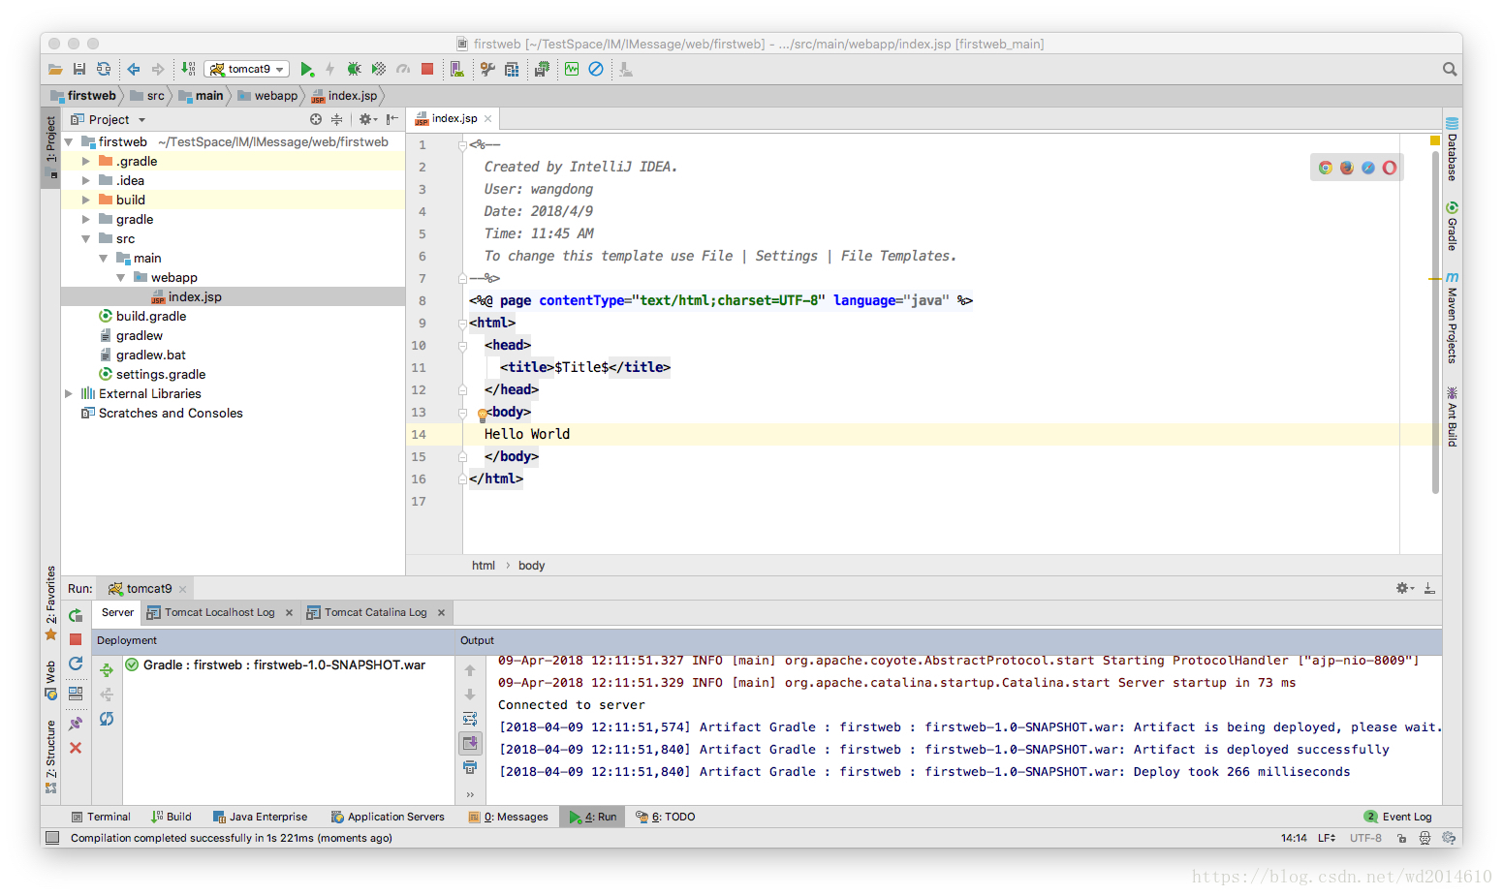Switch to Tomcat Localhost Log tab
This screenshot has height=896, width=1503.
[219, 612]
